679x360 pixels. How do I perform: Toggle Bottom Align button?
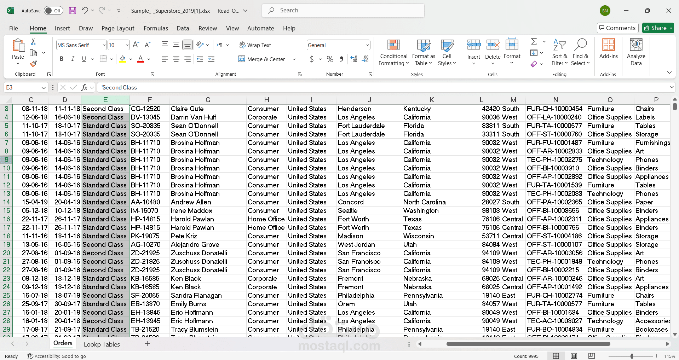[188, 45]
